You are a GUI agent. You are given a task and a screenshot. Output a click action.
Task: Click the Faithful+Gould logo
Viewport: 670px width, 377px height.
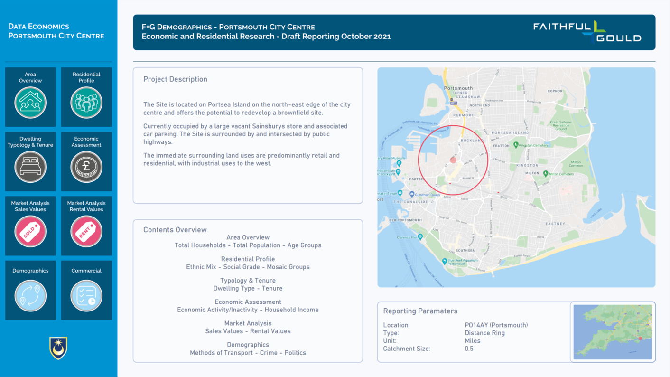(x=587, y=32)
